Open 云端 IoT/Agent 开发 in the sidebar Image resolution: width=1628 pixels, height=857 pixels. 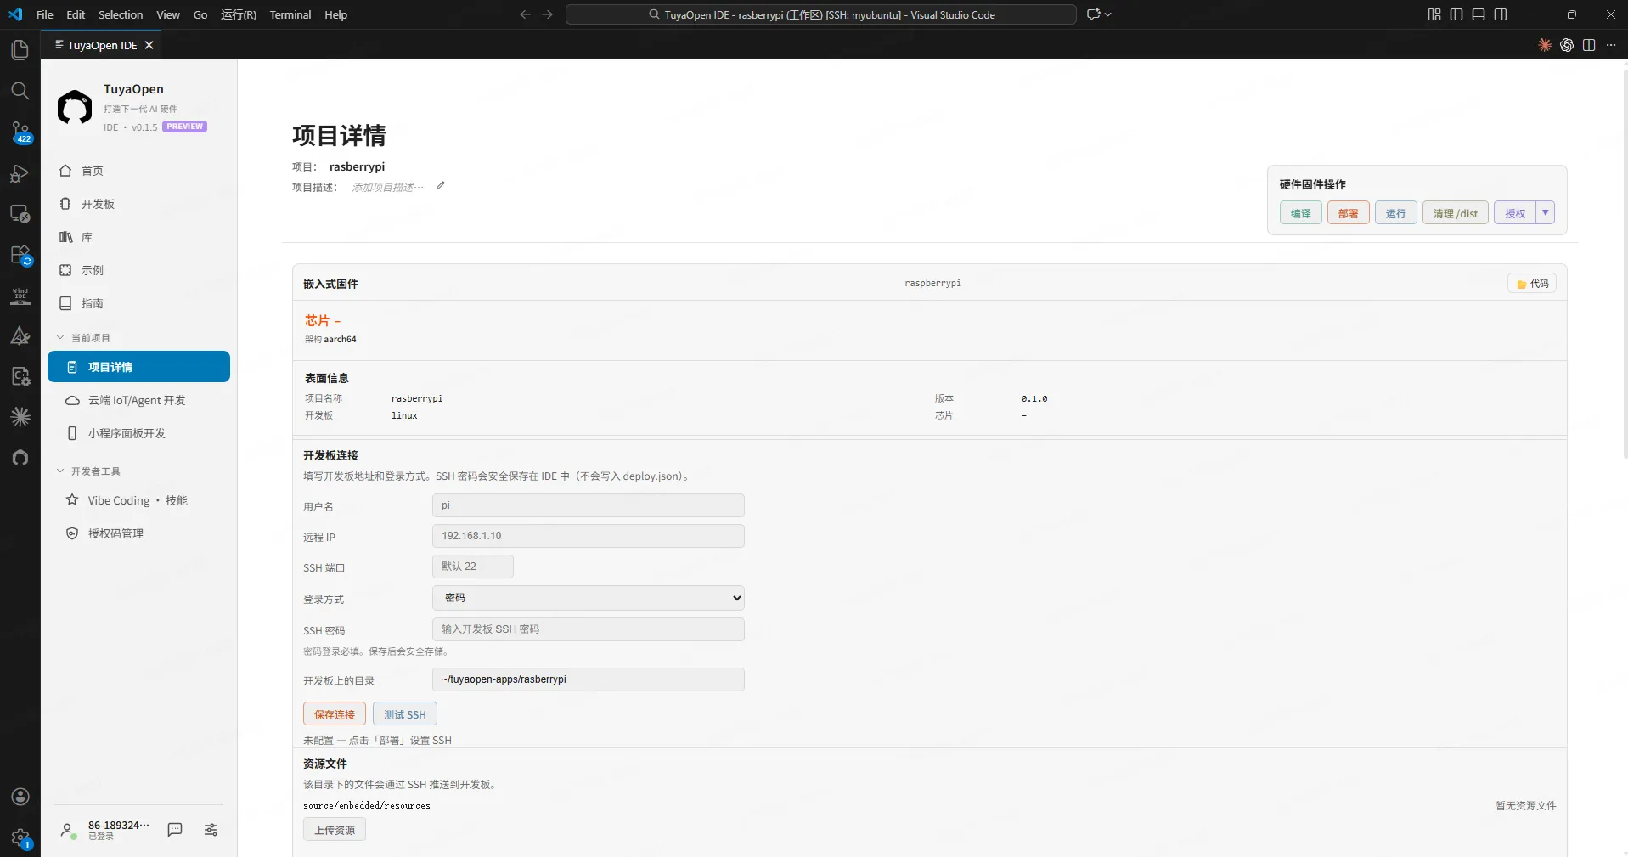139,400
